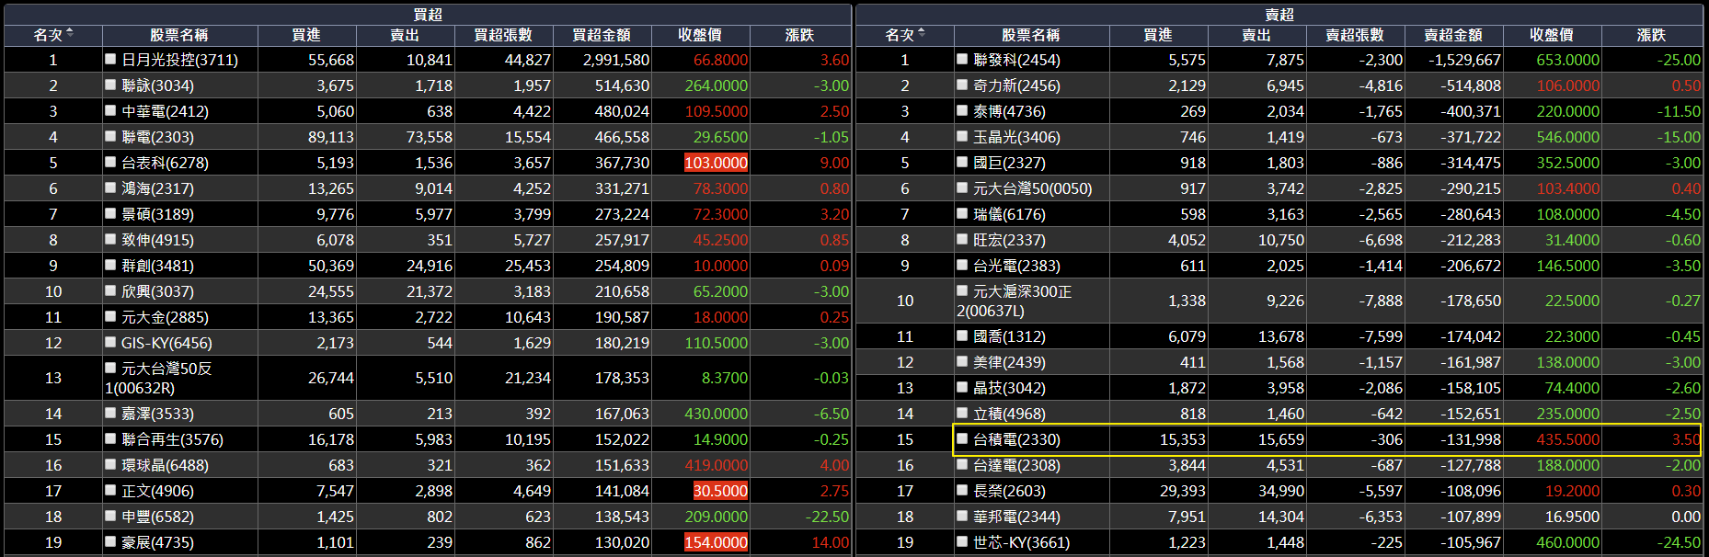Image resolution: width=1709 pixels, height=557 pixels.
Task: Enable the checkbox for 聯電(2303)
Action: 110,136
